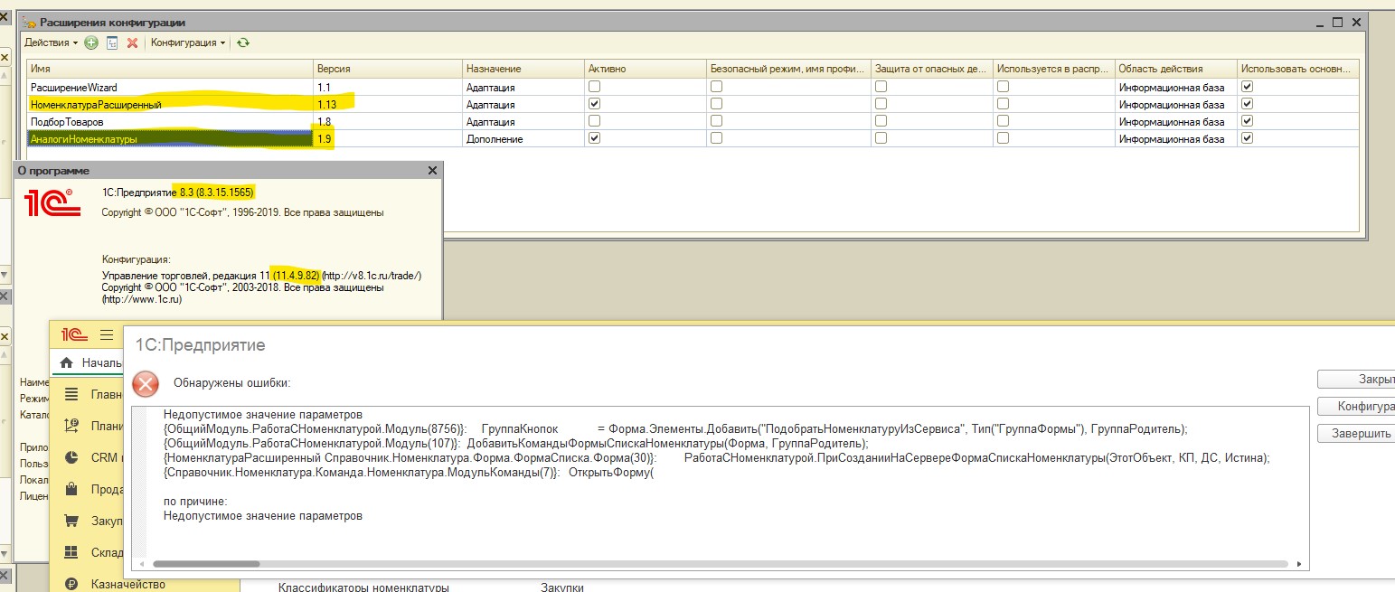Toggle Используется в распределенной for ПодборТоваров
Image resolution: width=1395 pixels, height=592 pixels.
tap(1003, 121)
